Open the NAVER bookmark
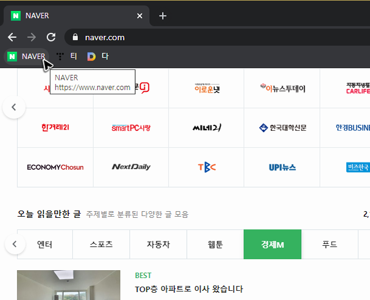Image resolution: width=370 pixels, height=300 pixels. click(x=26, y=57)
